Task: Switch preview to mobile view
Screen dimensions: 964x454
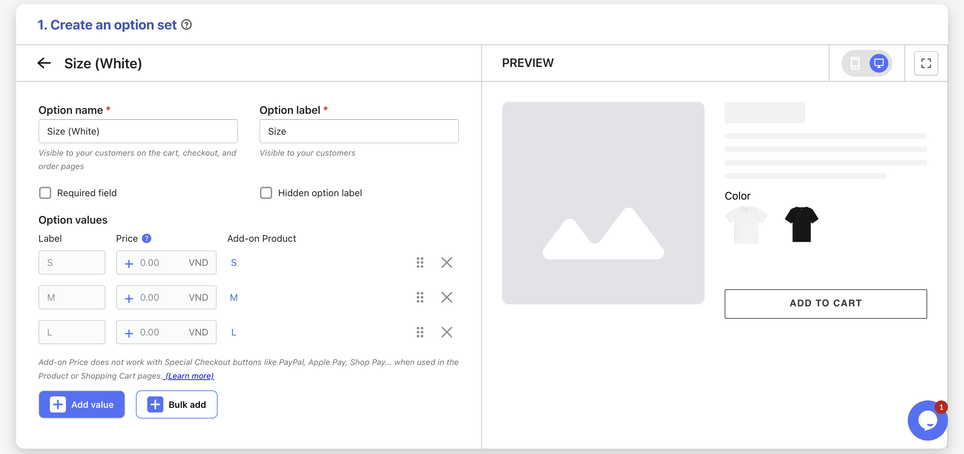Action: (x=855, y=63)
